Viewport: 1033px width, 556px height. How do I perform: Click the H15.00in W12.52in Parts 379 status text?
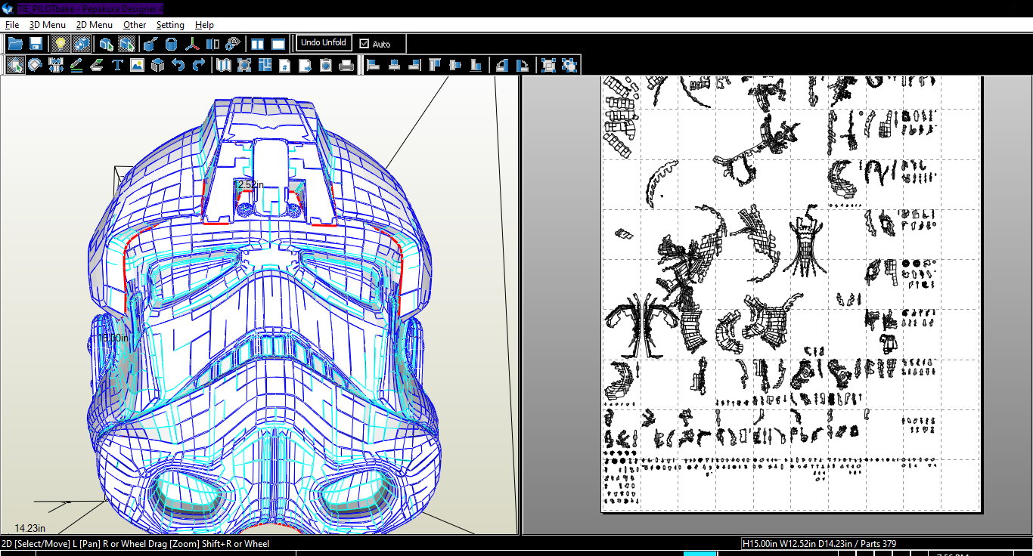pos(821,543)
